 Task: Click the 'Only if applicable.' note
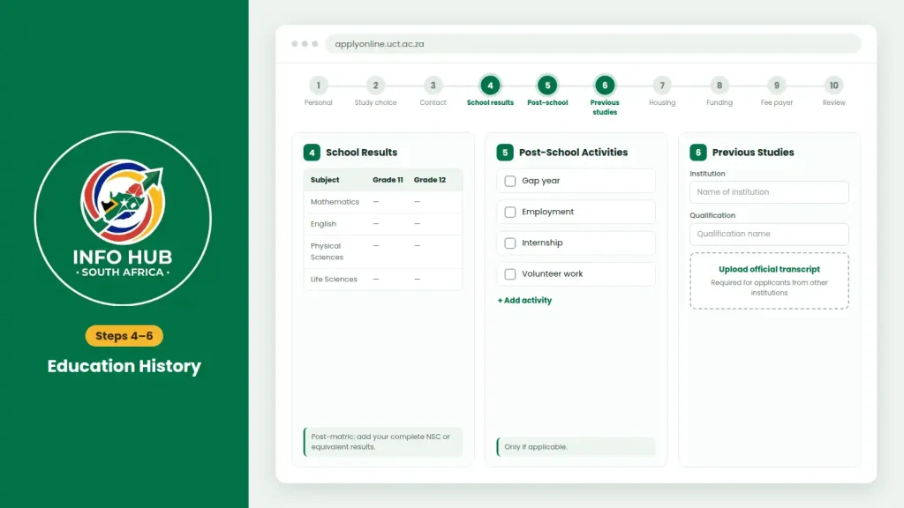tap(576, 447)
